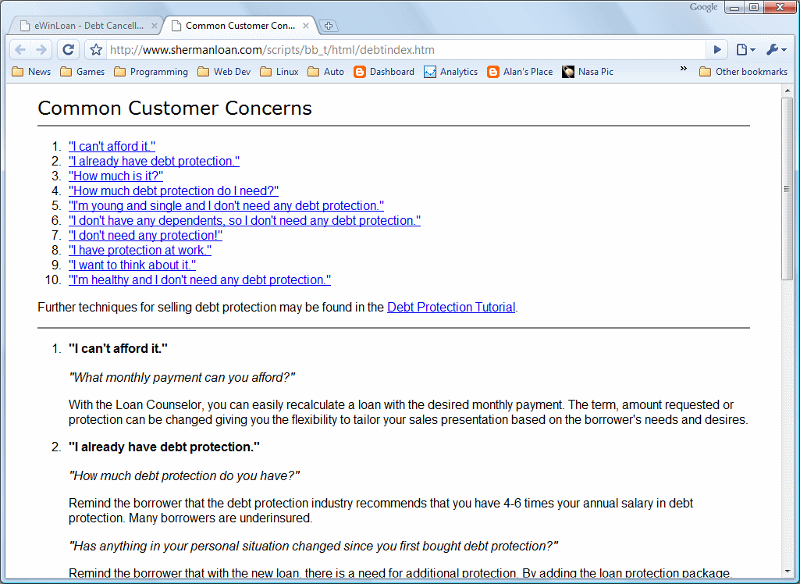Show hidden bookmarks with the chevron

[684, 69]
